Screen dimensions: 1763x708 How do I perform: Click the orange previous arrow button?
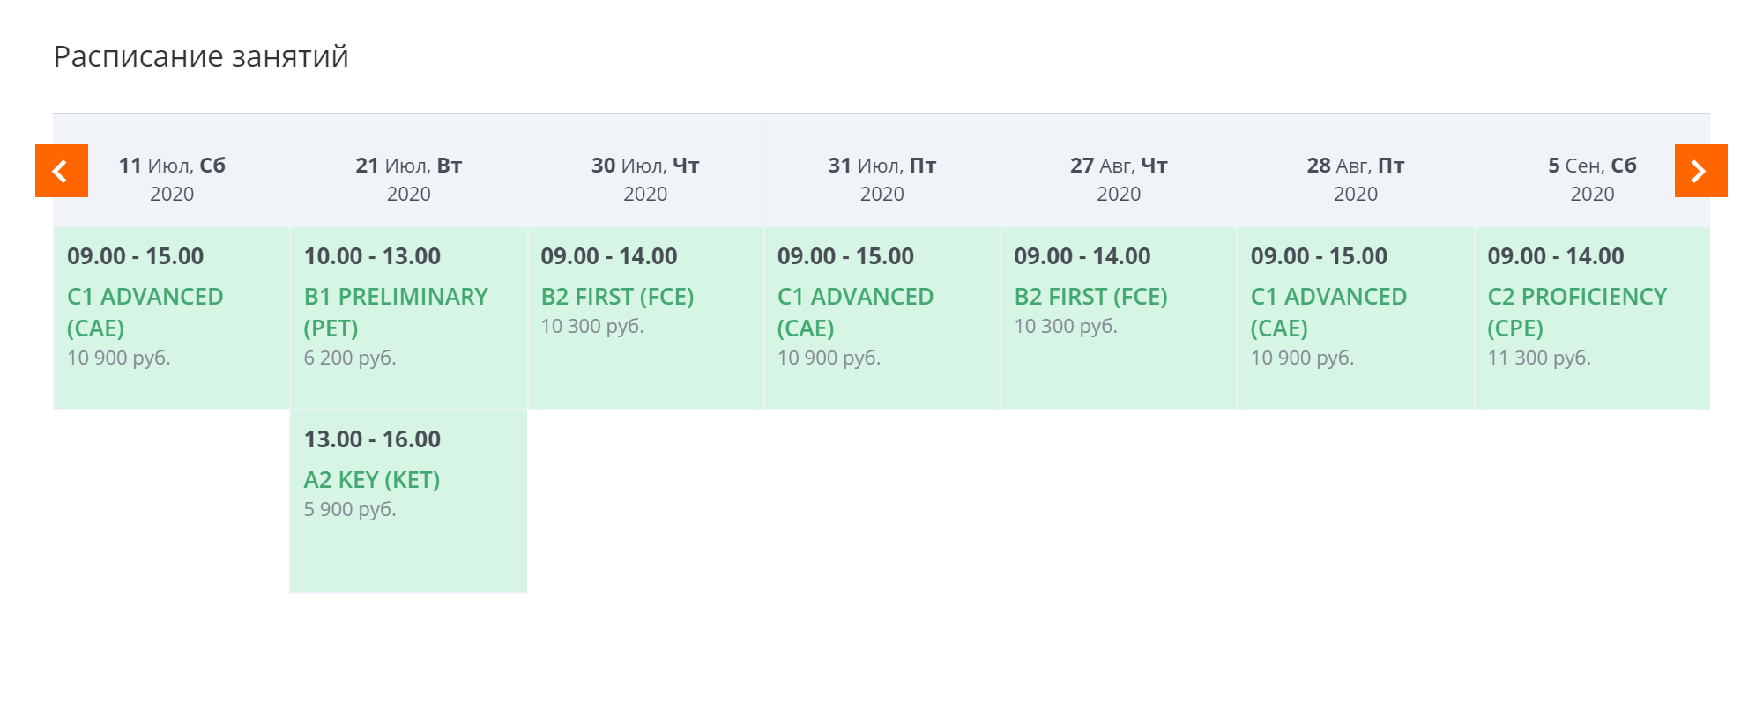62,171
